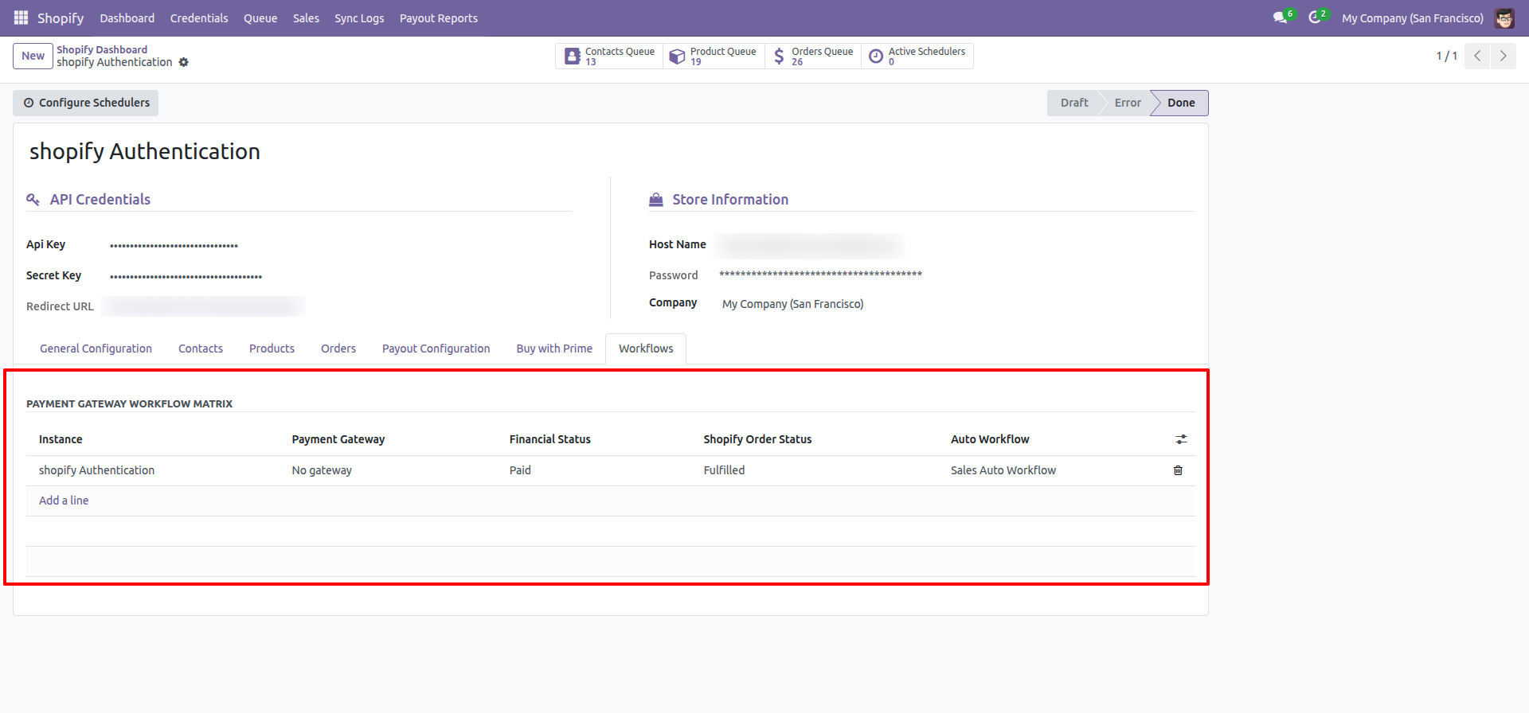Open the Credentials menu

click(199, 18)
